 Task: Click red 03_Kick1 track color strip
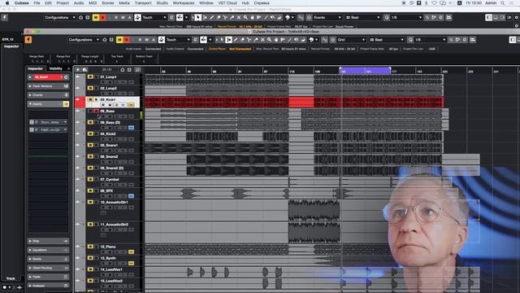pos(80,102)
